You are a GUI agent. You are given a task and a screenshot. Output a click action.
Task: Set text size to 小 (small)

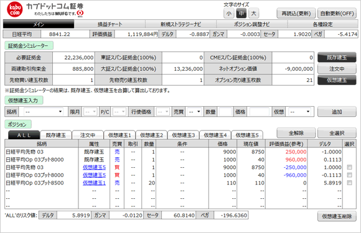click(229, 13)
